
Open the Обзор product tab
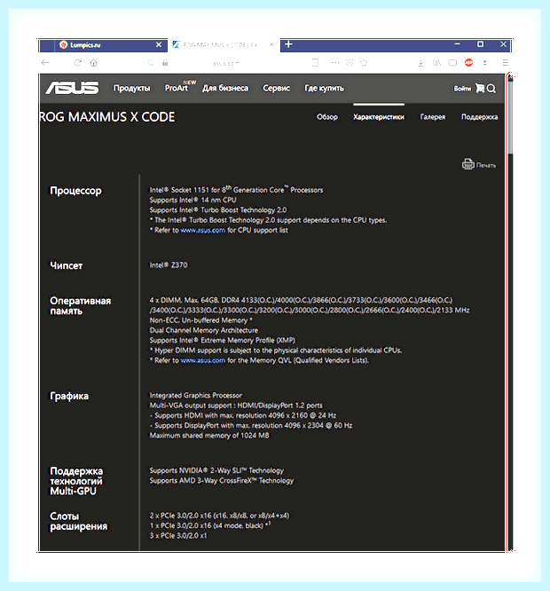click(x=327, y=117)
